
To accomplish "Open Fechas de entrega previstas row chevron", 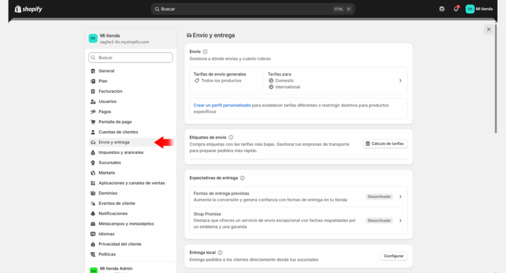I will (x=400, y=196).
